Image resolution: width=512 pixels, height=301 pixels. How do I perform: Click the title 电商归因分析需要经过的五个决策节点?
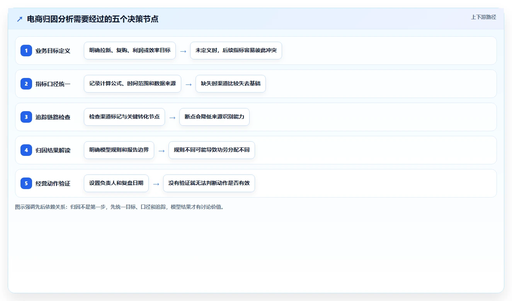93,19
